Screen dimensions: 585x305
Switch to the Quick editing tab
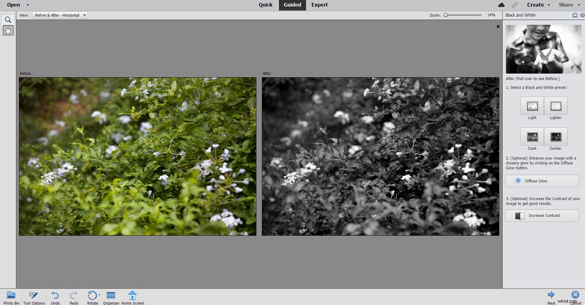coord(266,5)
